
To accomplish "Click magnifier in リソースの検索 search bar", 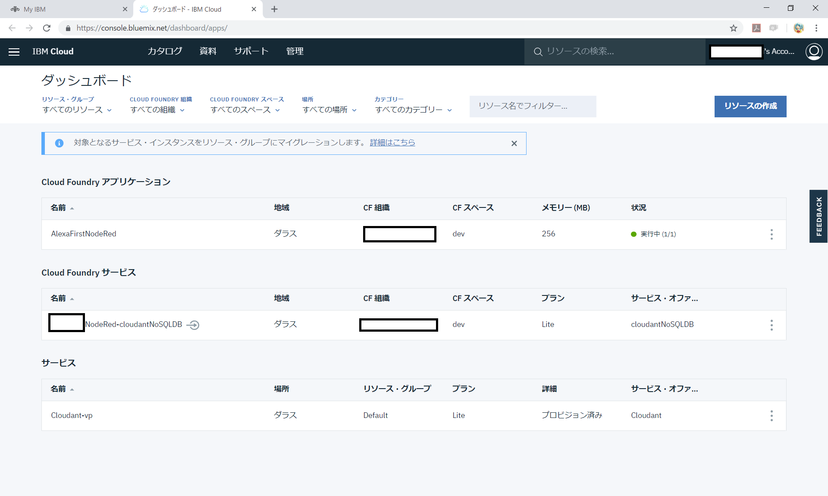I will [x=537, y=51].
